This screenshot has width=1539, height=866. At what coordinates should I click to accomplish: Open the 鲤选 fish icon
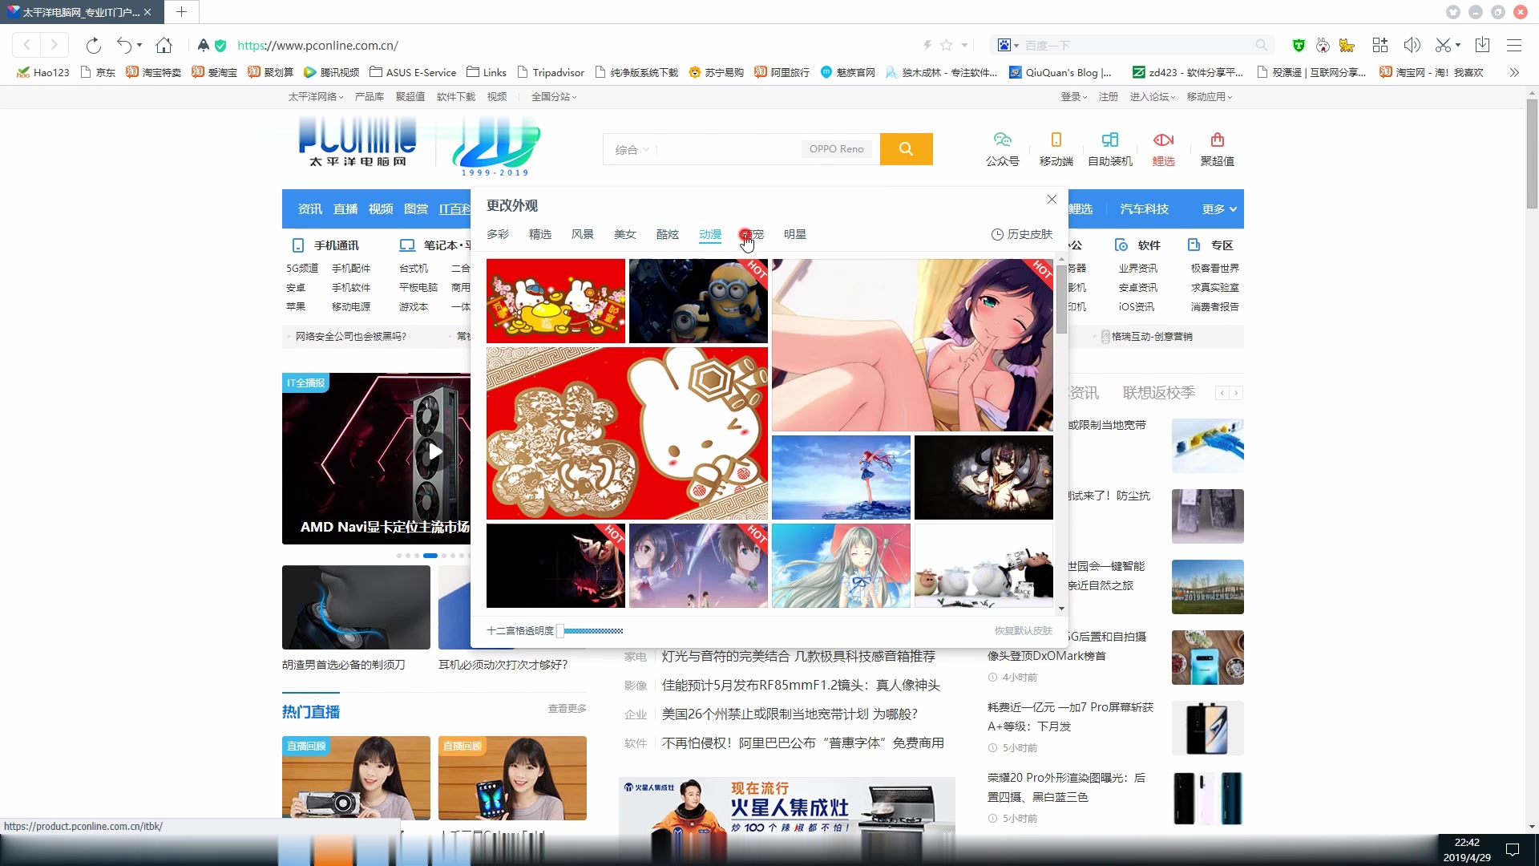(x=1163, y=140)
